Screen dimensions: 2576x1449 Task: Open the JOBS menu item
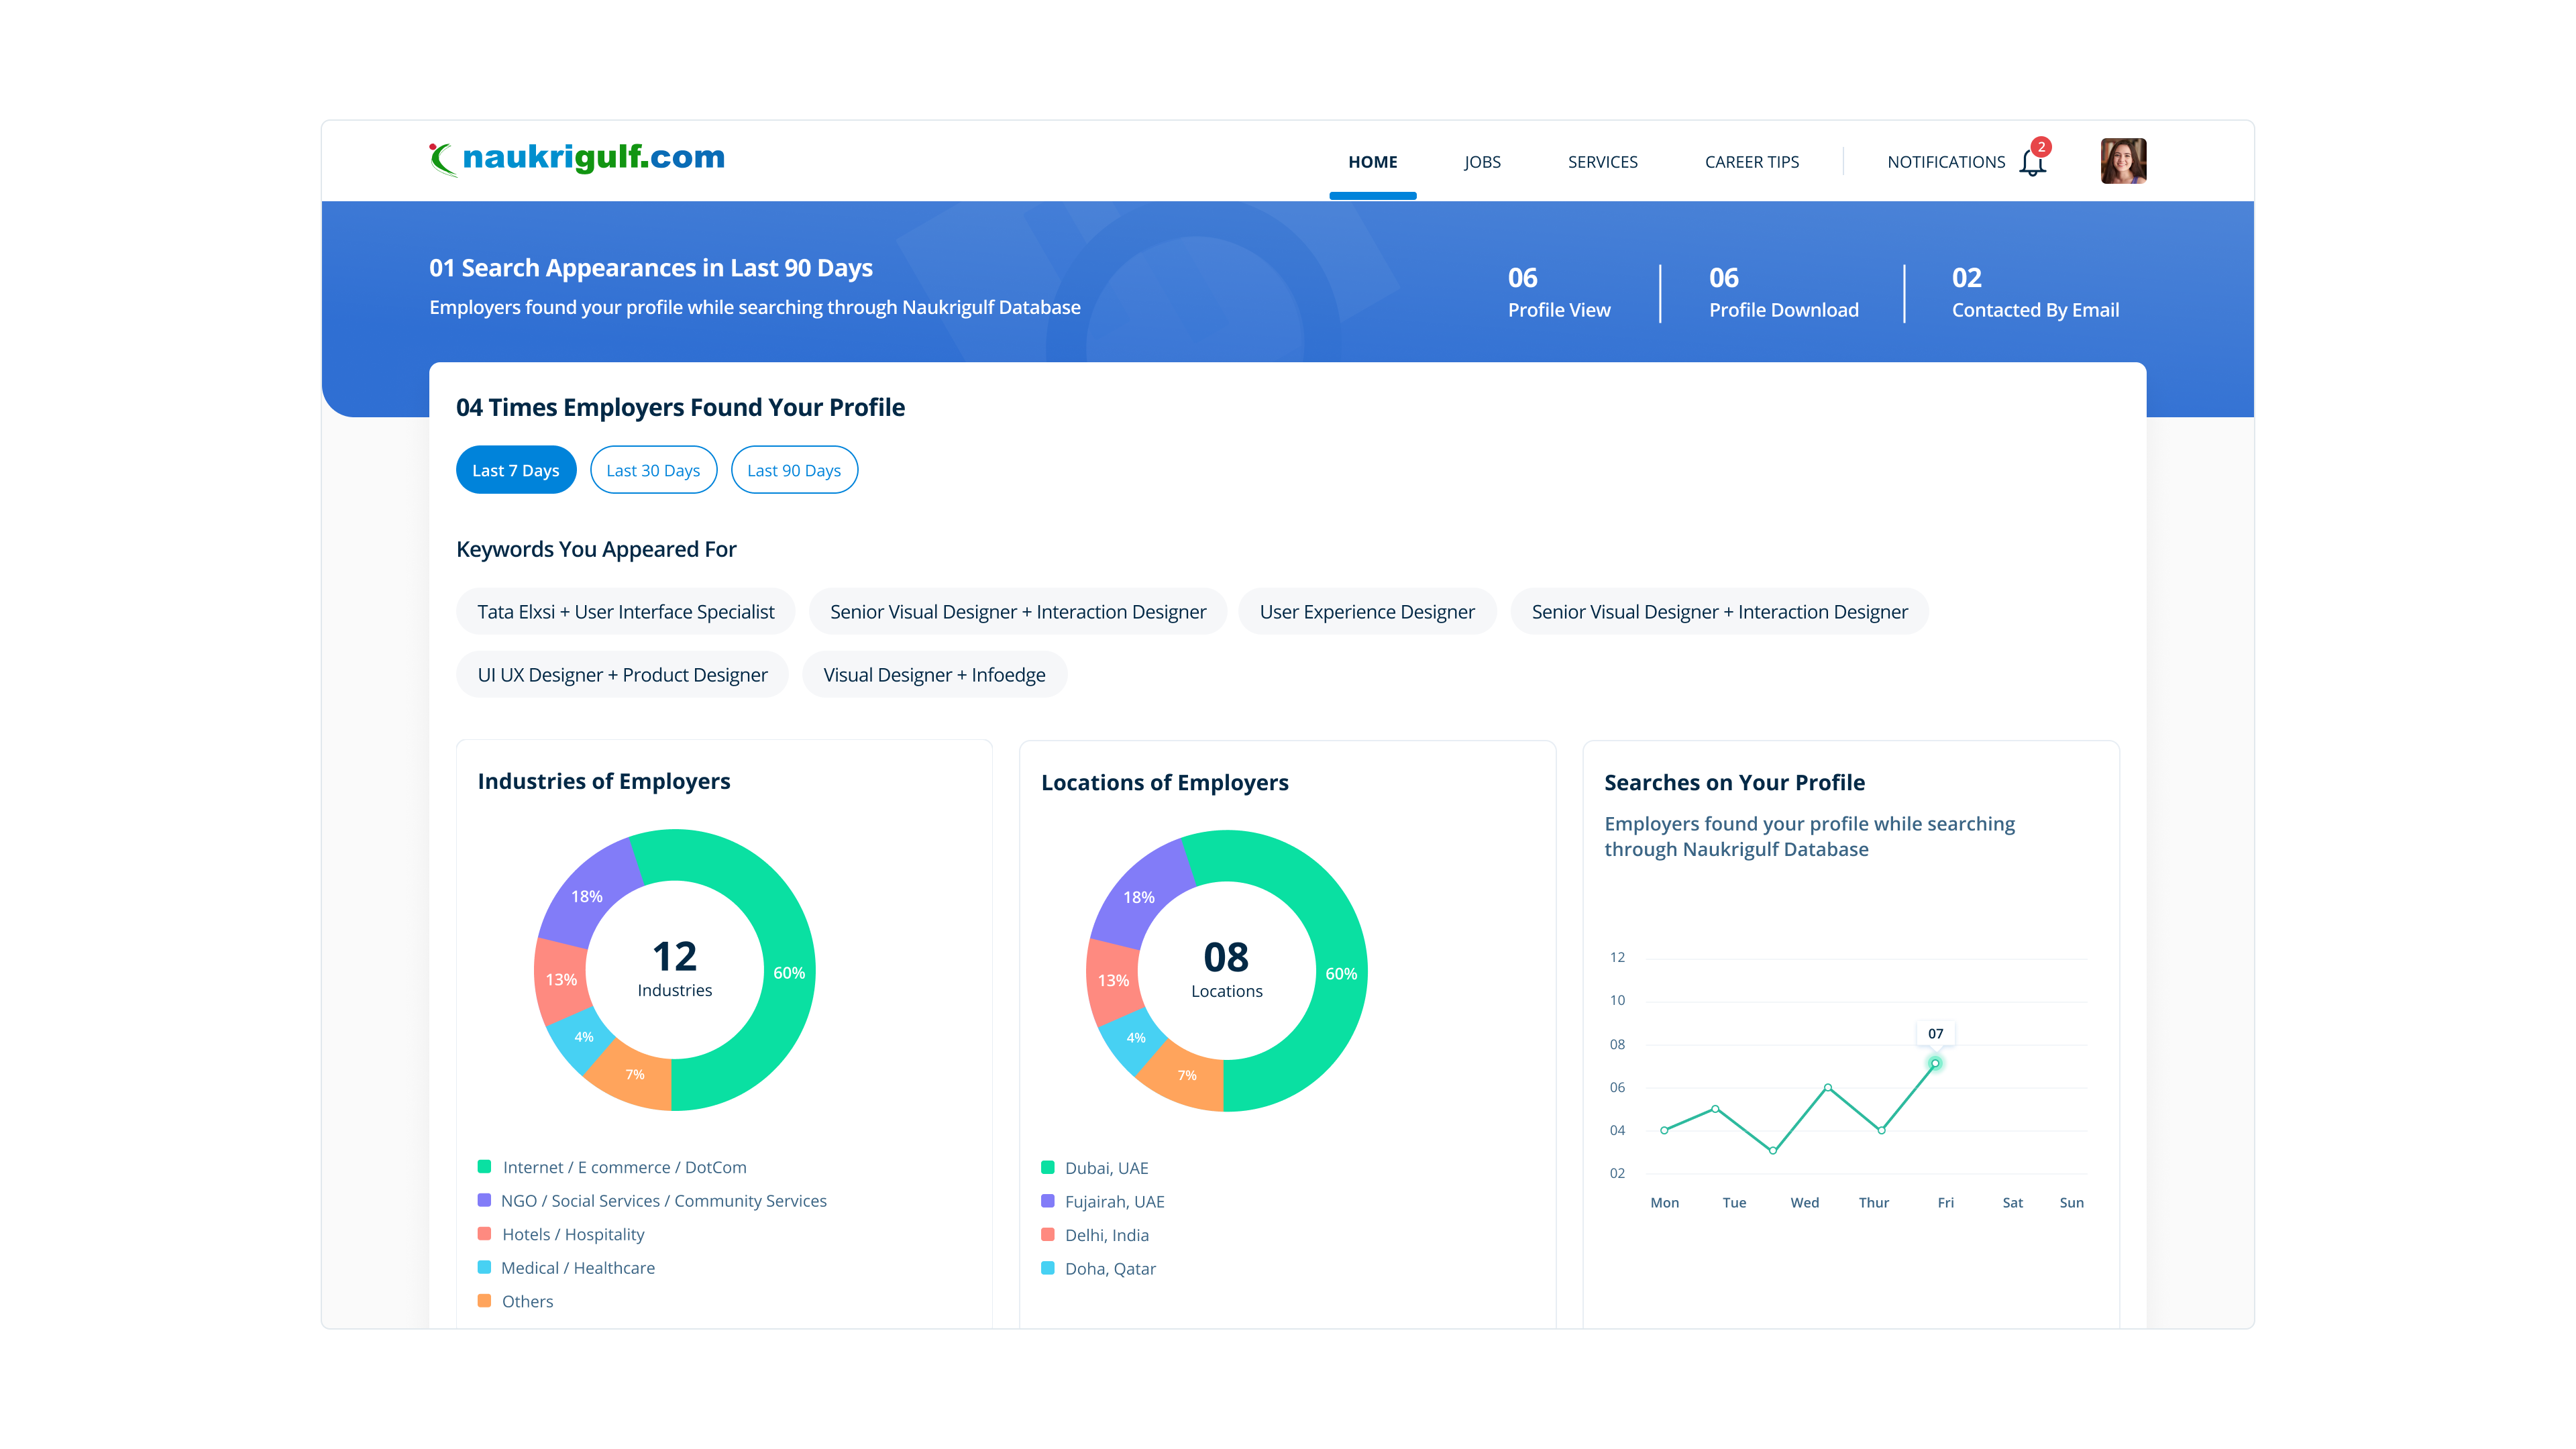1482,162
